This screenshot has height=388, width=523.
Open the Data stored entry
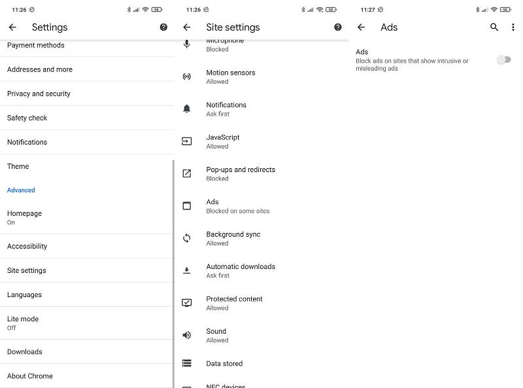224,364
